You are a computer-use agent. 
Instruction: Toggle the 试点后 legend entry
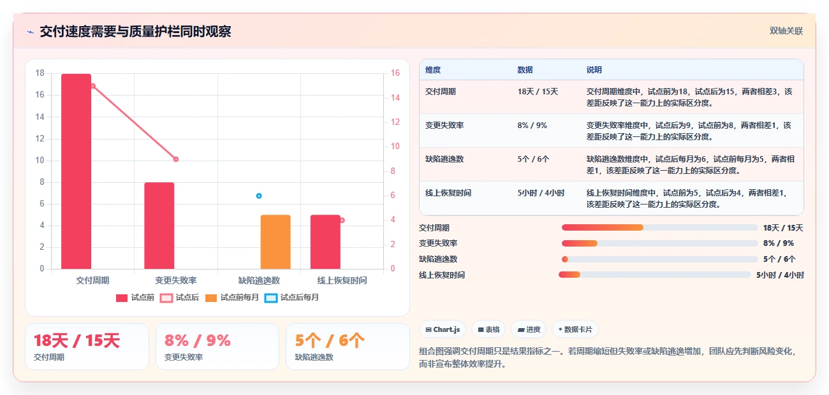pyautogui.click(x=179, y=297)
